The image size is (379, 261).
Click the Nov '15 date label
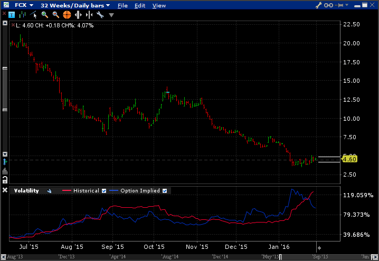[x=197, y=247]
